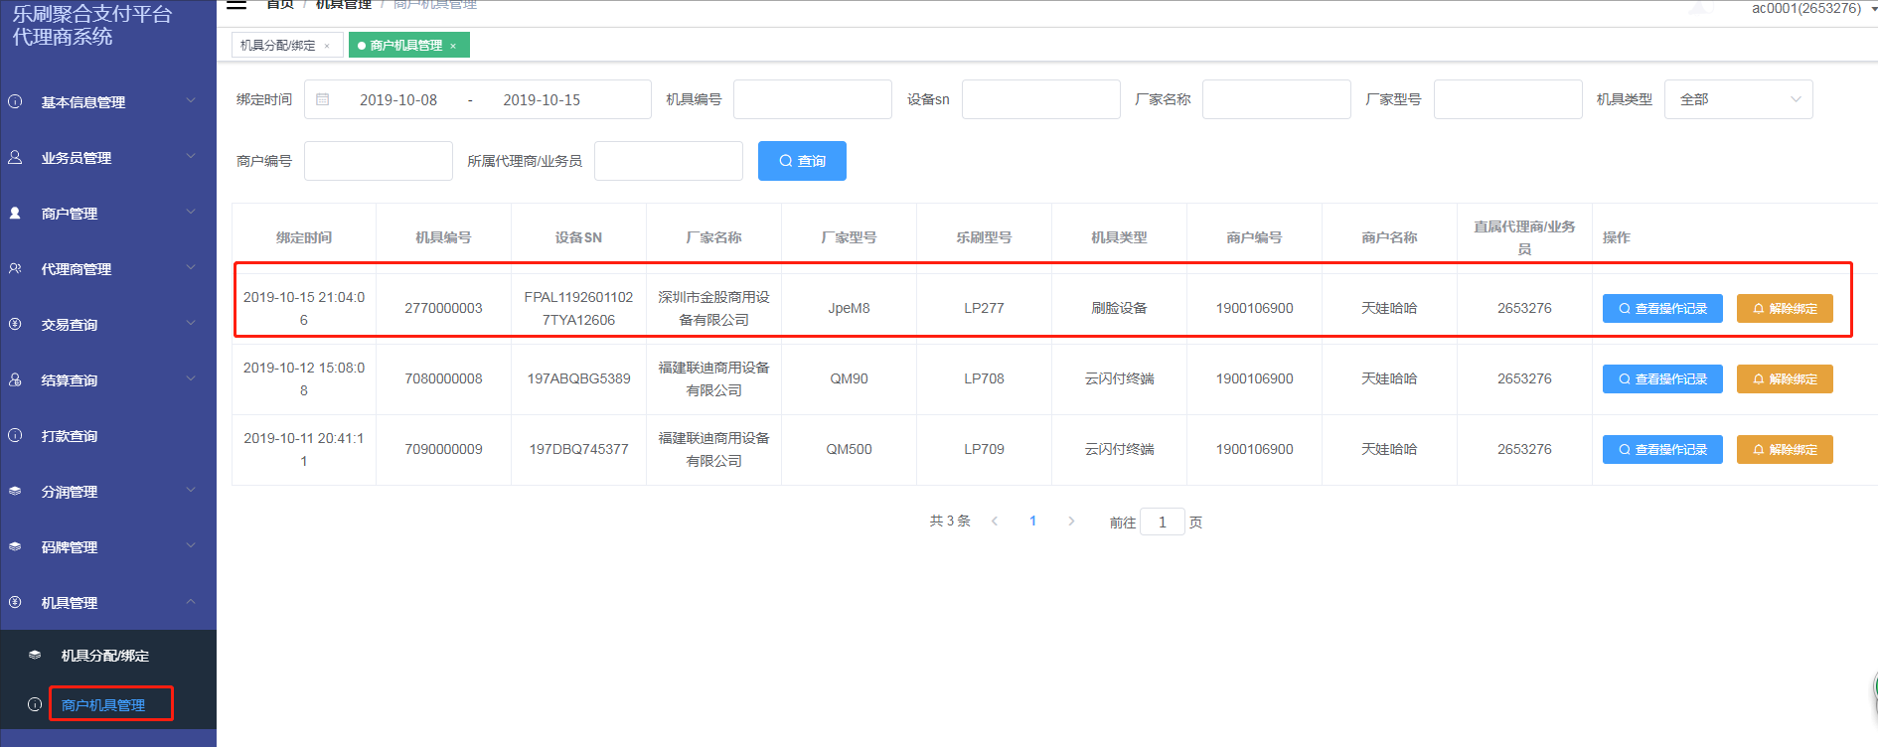Screen dimensions: 1878x747
Task: Click start date 2019-10-08 field
Action: click(x=398, y=99)
